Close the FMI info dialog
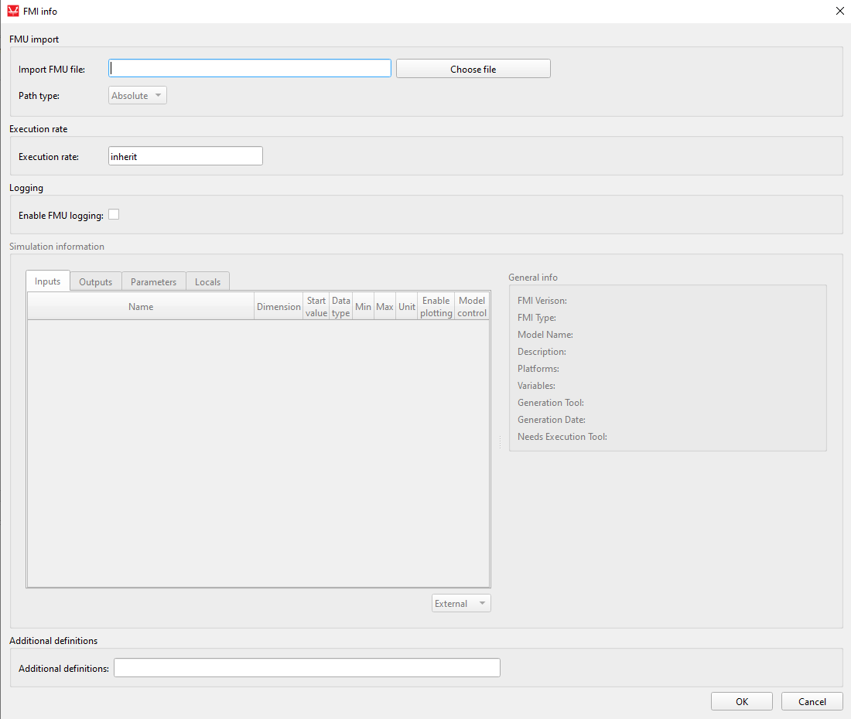The image size is (851, 719). click(840, 12)
